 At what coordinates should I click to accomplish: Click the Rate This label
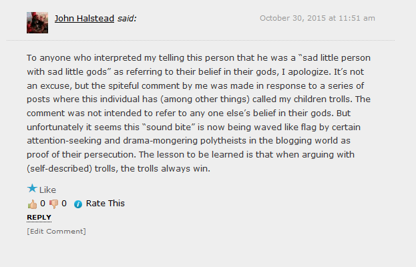[105, 204]
